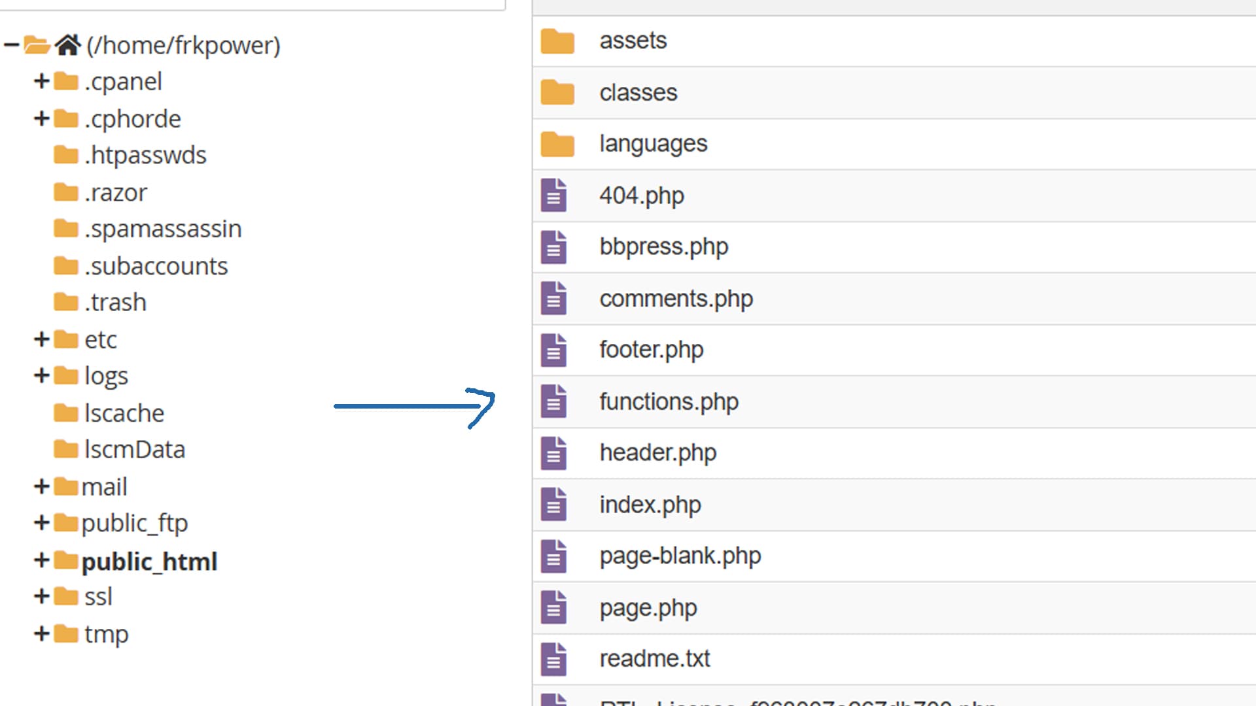
Task: Select .htpasswds in the folder tree
Action: [x=145, y=156]
